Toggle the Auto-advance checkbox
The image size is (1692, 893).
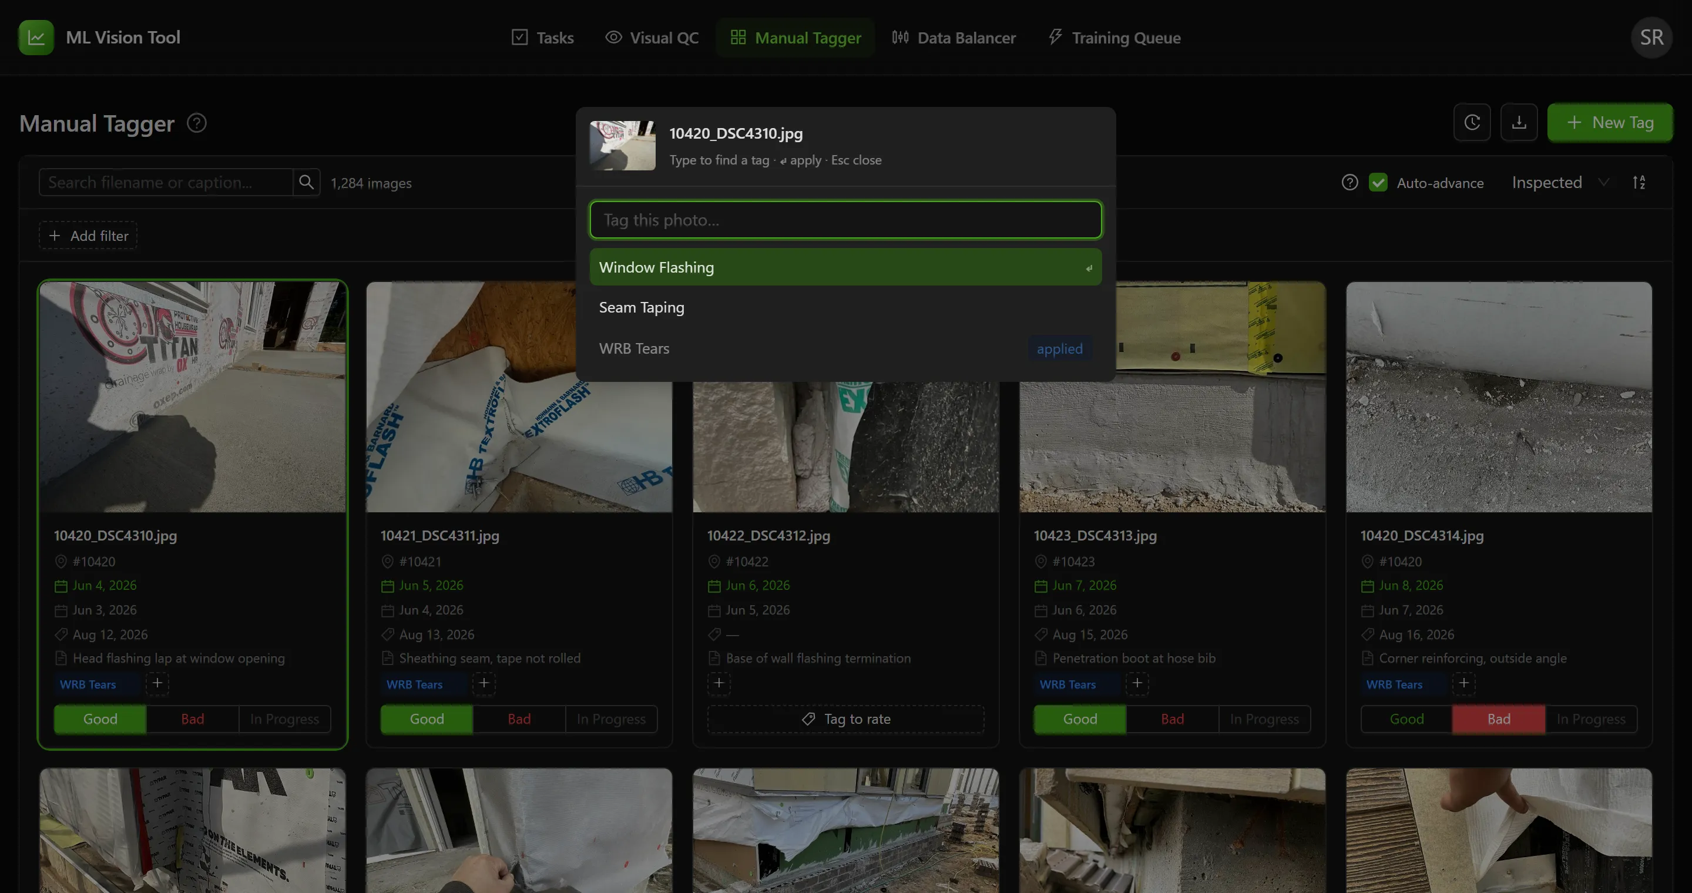pos(1378,182)
